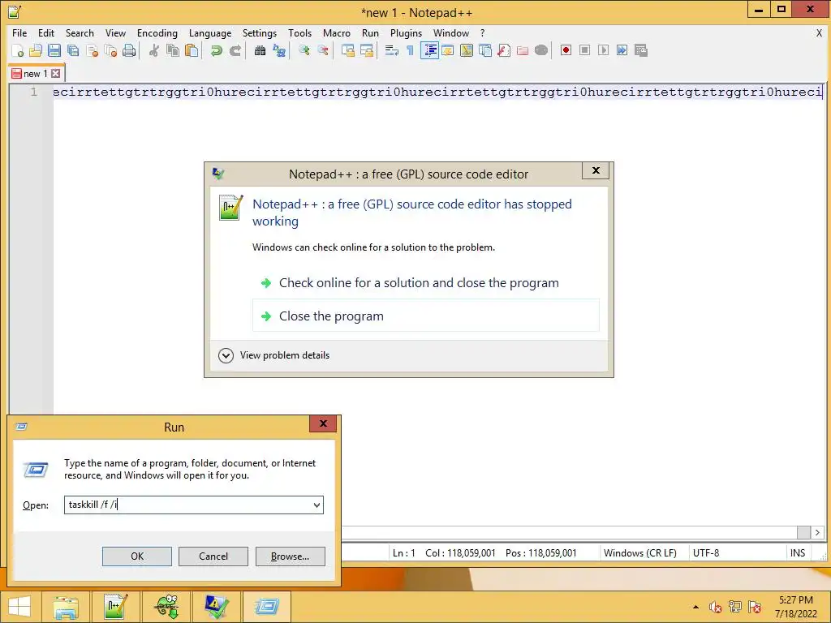Toggle the red Record Macro button

(566, 50)
